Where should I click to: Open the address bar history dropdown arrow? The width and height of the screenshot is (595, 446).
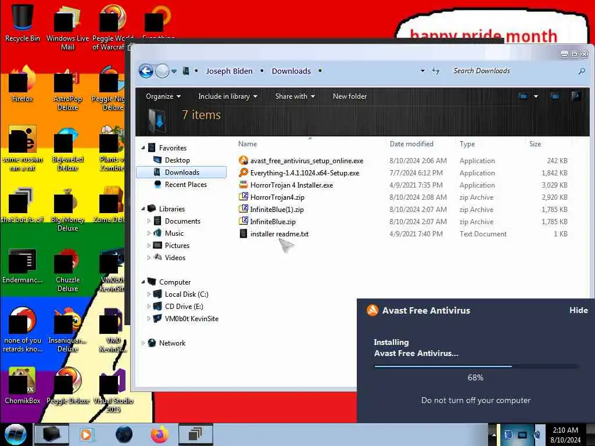click(x=422, y=71)
